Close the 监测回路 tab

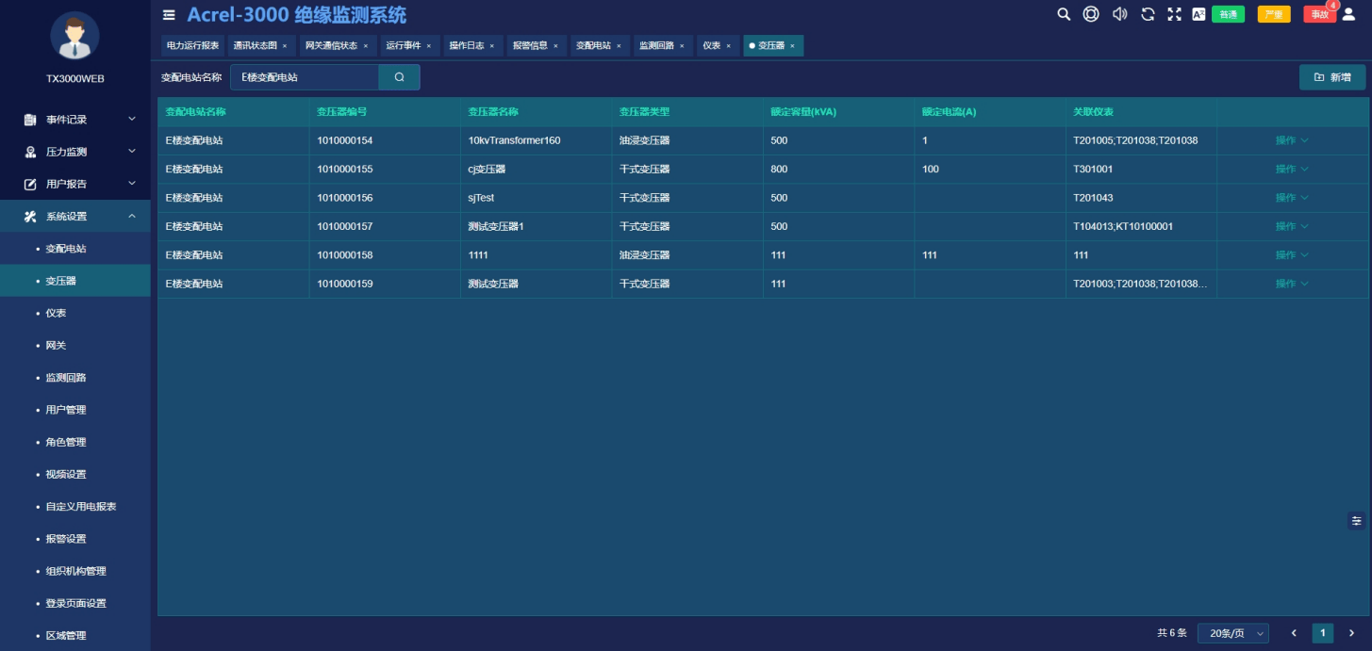681,46
